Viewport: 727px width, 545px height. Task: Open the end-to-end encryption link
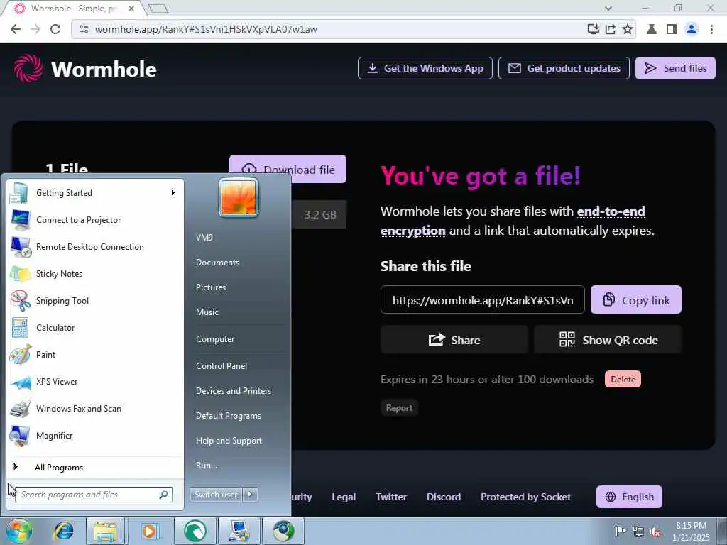[x=513, y=221]
